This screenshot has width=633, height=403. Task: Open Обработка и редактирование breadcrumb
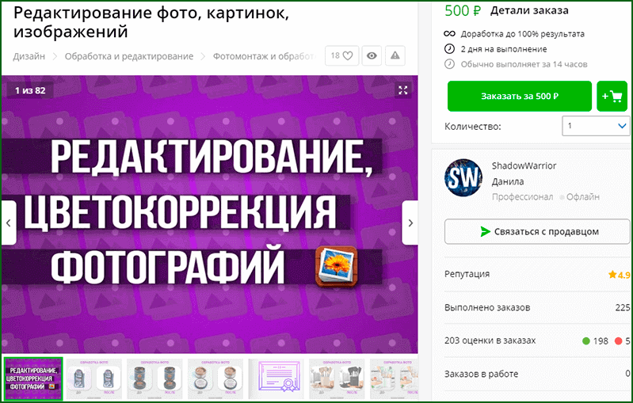pos(129,56)
